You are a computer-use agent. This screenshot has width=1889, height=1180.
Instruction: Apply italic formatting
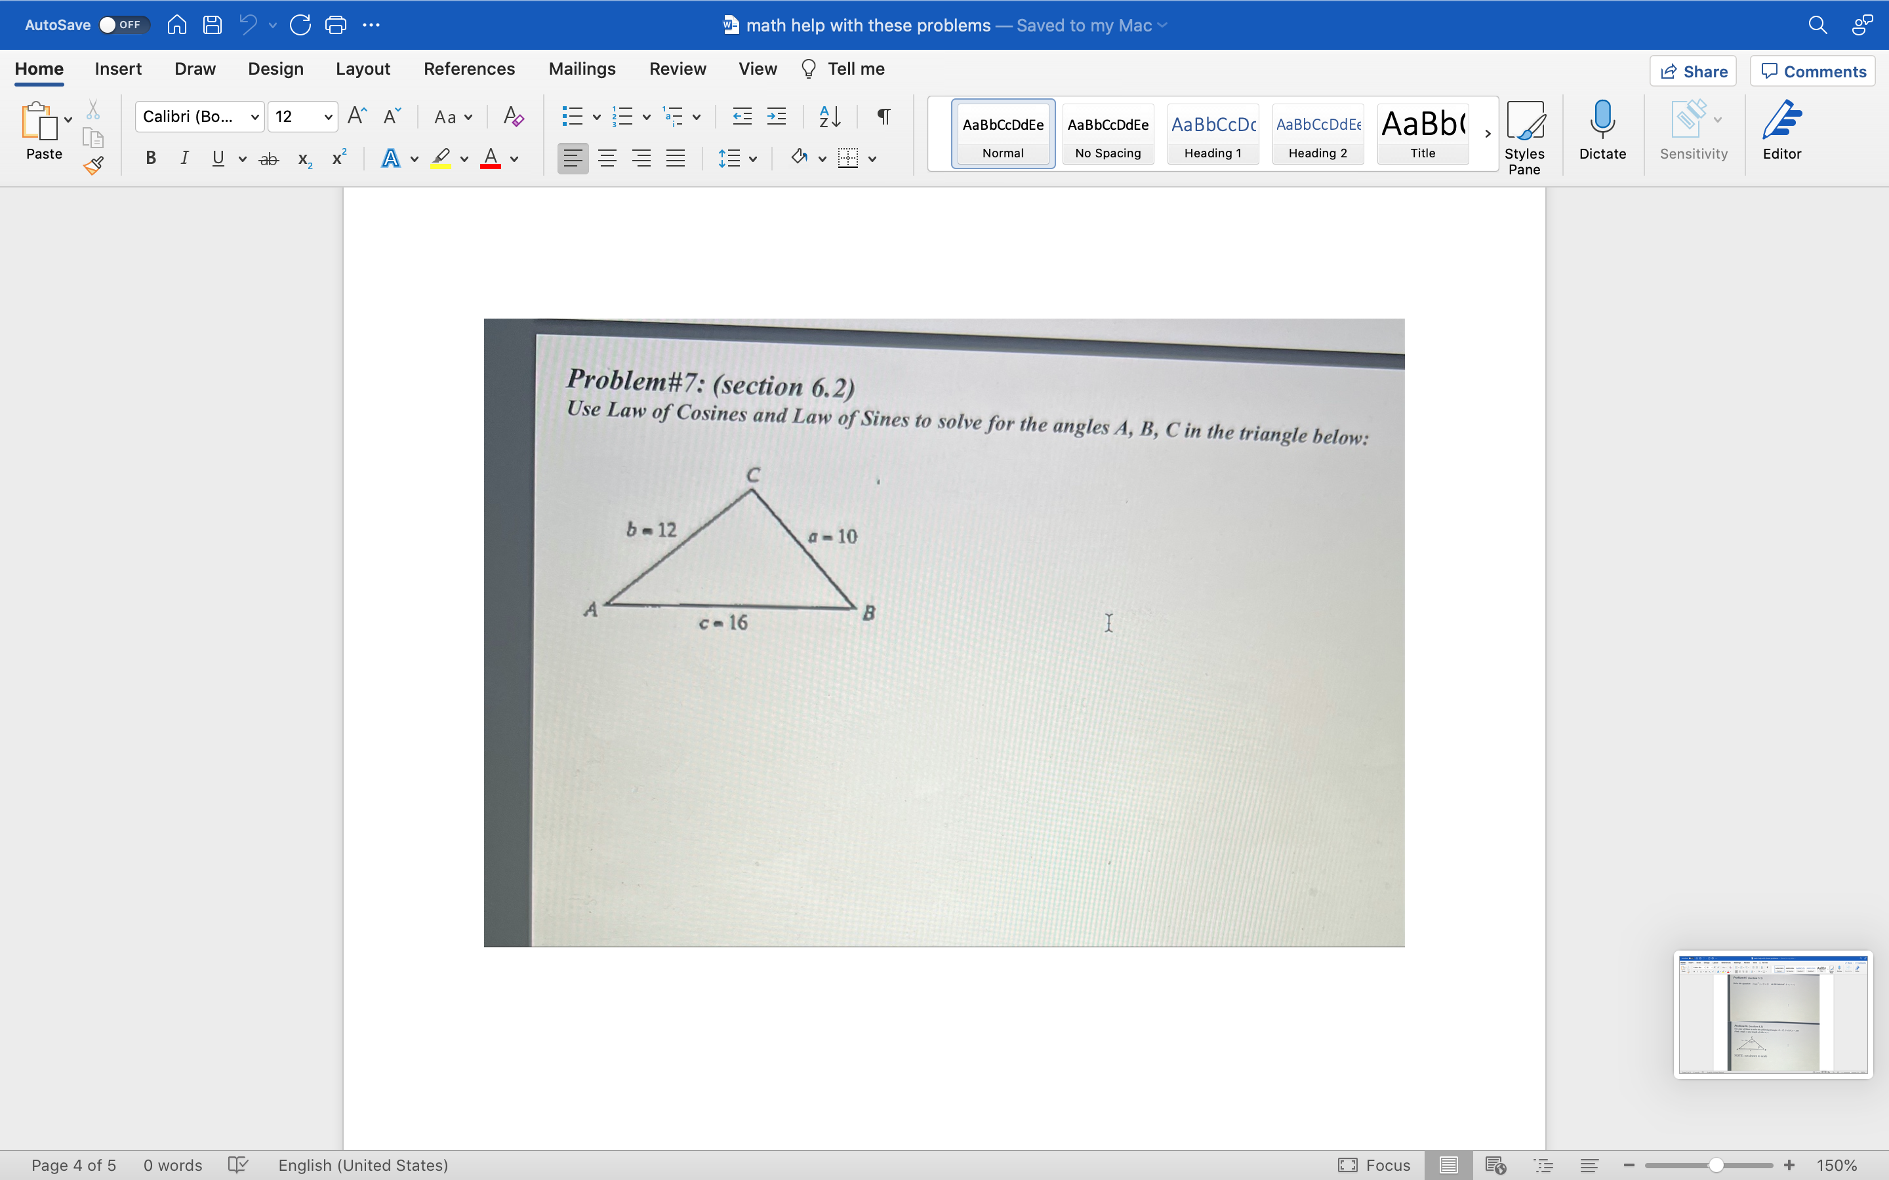tap(184, 157)
